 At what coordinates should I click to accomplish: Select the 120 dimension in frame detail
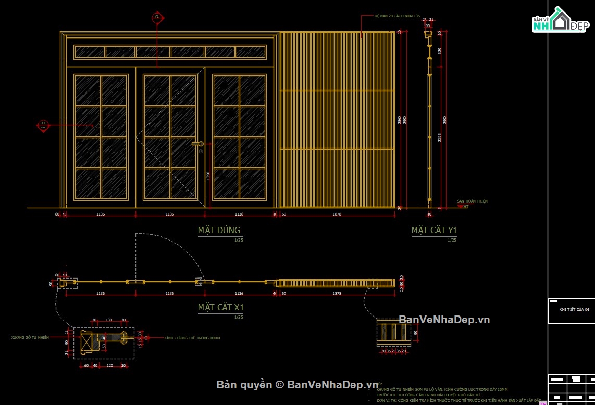pos(109,365)
